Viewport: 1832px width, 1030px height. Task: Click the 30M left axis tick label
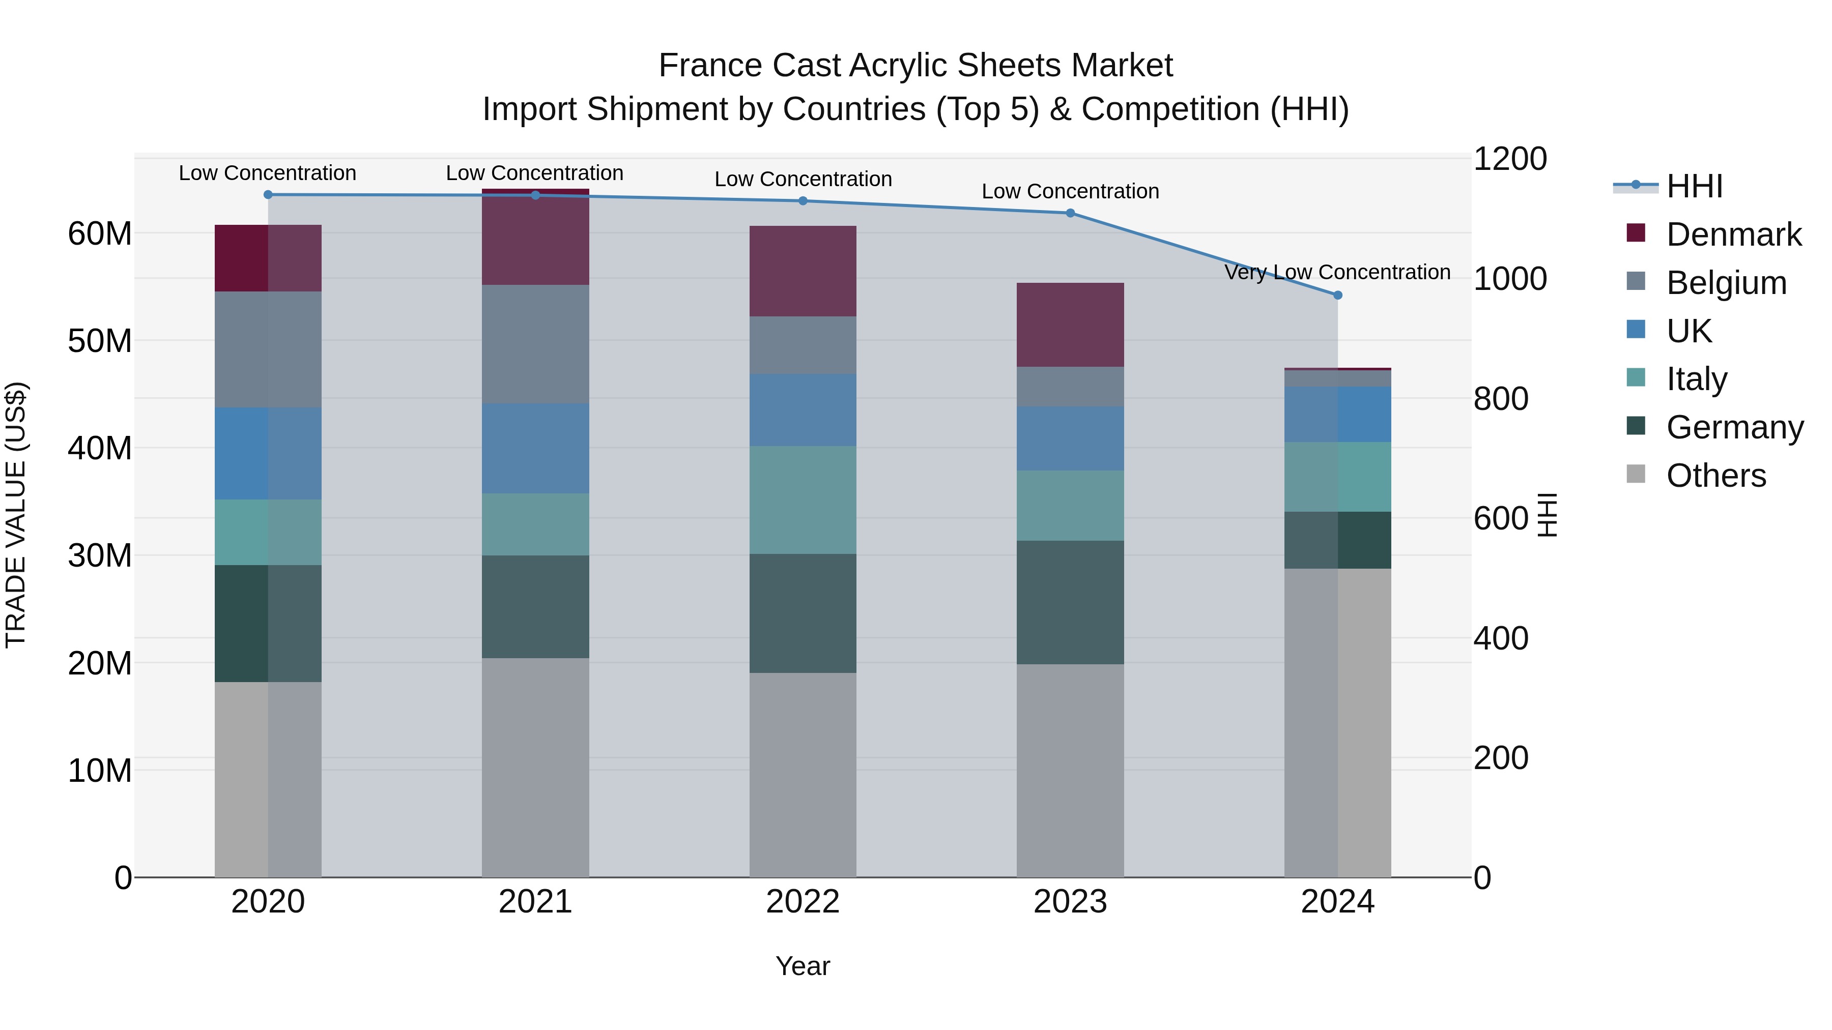(x=100, y=555)
